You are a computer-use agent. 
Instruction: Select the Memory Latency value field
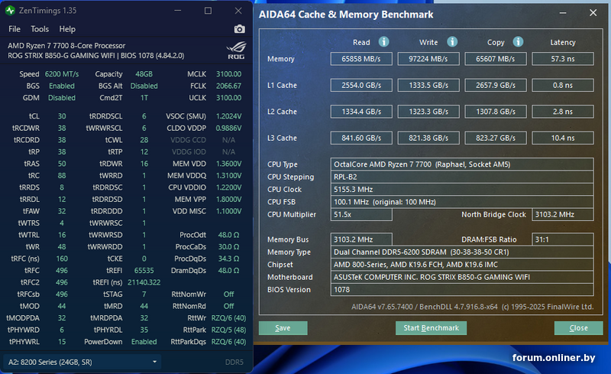coord(563,59)
